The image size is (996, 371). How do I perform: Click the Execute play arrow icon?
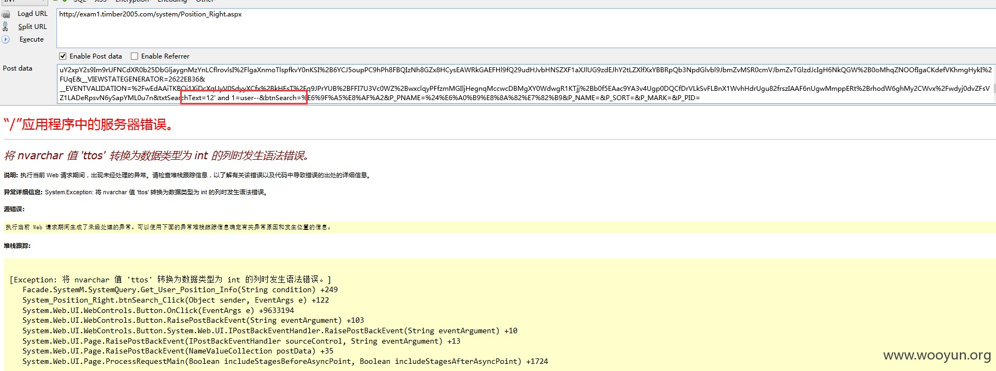pyautogui.click(x=5, y=39)
